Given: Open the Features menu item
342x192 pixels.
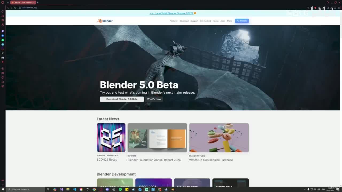Looking at the screenshot, I should pos(174,21).
